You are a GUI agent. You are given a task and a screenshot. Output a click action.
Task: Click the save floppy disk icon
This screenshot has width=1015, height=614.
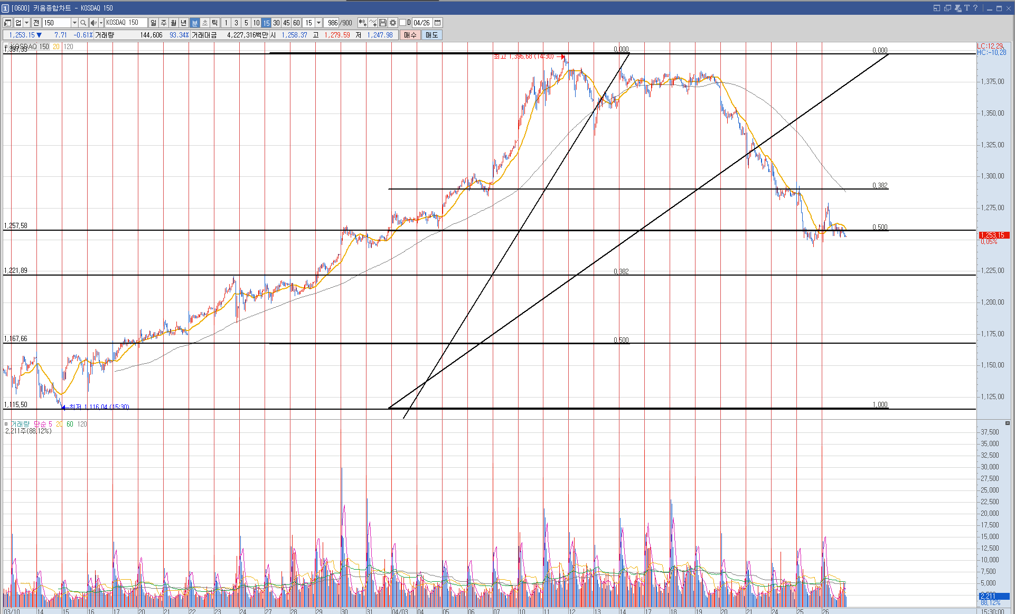383,23
